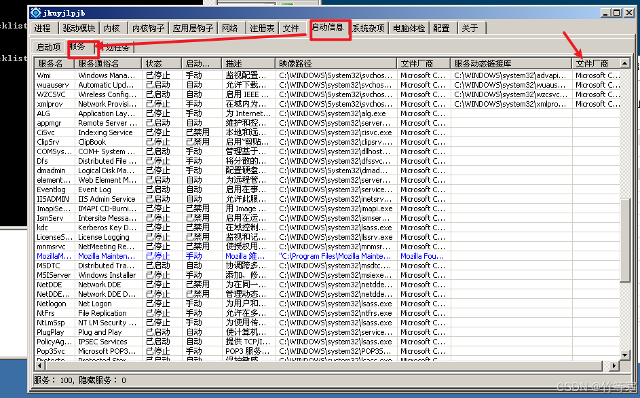Switch to the 启动项 sub-tab
This screenshot has width=640, height=398.
(48, 48)
